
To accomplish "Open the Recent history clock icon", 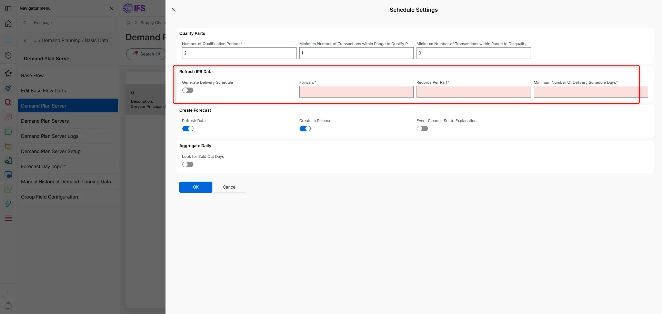I will (8, 55).
